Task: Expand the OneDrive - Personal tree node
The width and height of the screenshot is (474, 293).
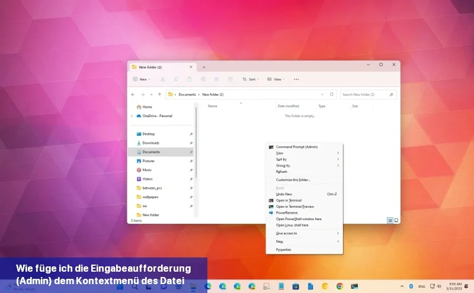Action: click(132, 116)
